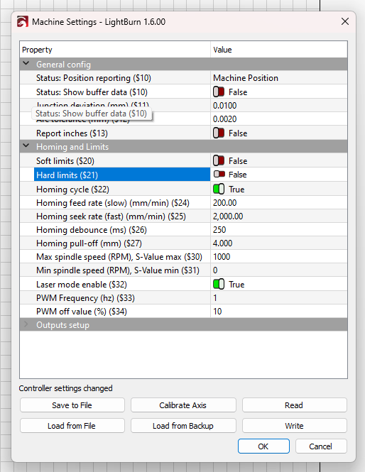Write settings to the controller
Image resolution: width=365 pixels, height=472 pixels.
(295, 426)
